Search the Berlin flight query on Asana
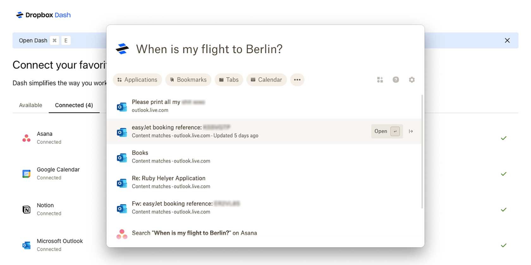 (x=194, y=233)
